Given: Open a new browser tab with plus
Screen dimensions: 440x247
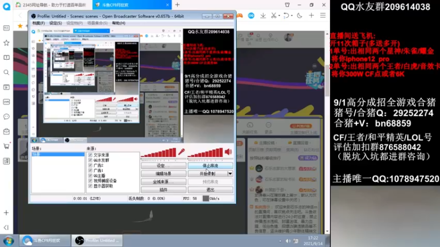Looking at the screenshot, I should click(x=177, y=5).
